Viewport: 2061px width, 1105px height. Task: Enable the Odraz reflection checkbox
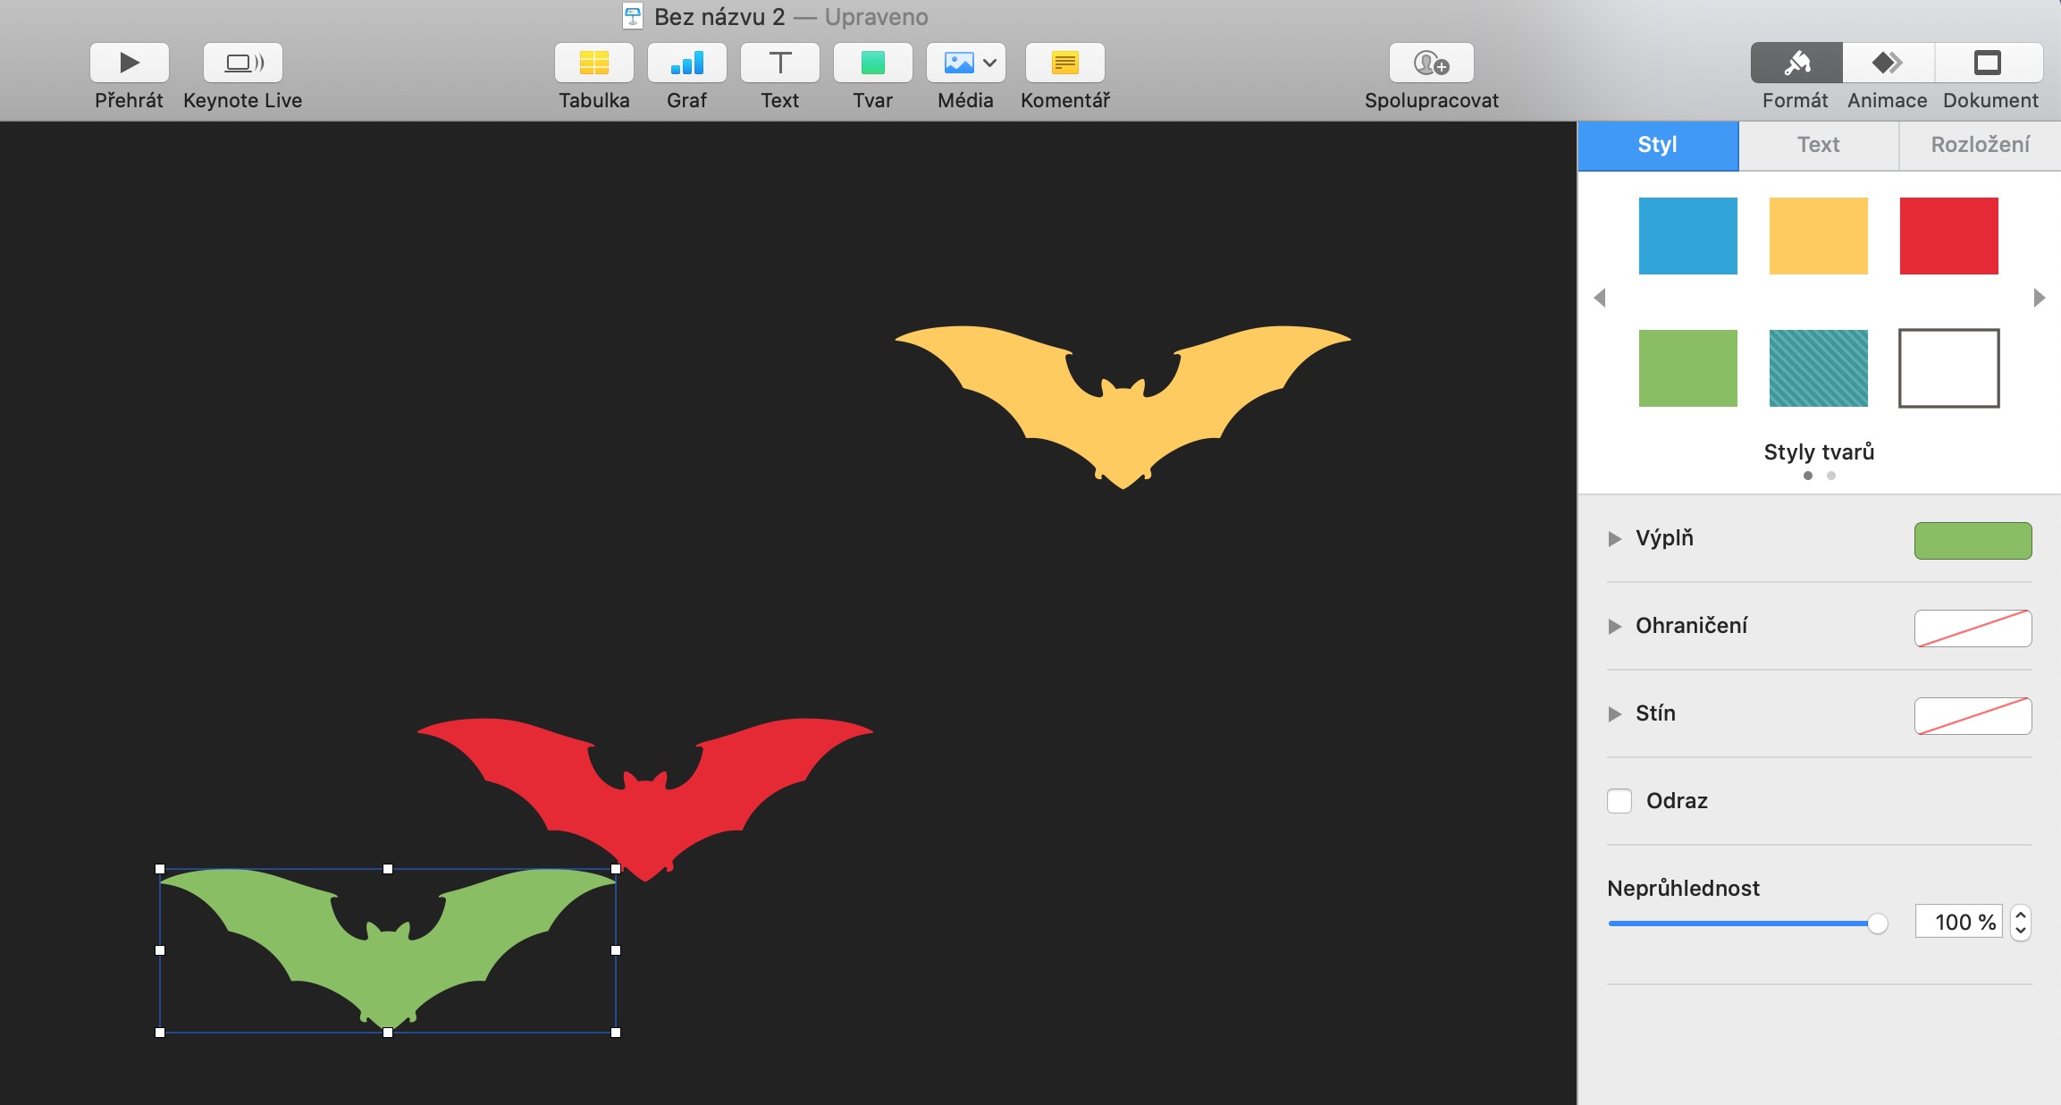tap(1619, 800)
